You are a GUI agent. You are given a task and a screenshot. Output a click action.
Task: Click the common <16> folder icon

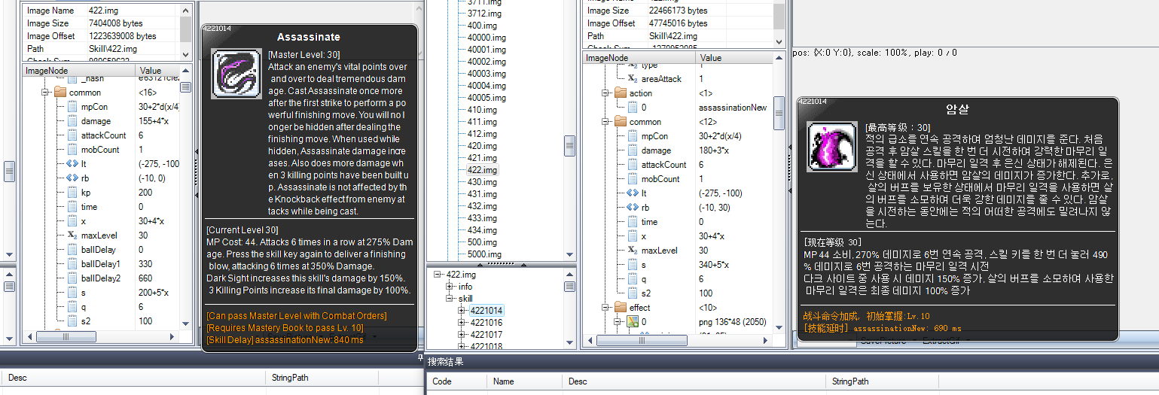pyautogui.click(x=61, y=93)
